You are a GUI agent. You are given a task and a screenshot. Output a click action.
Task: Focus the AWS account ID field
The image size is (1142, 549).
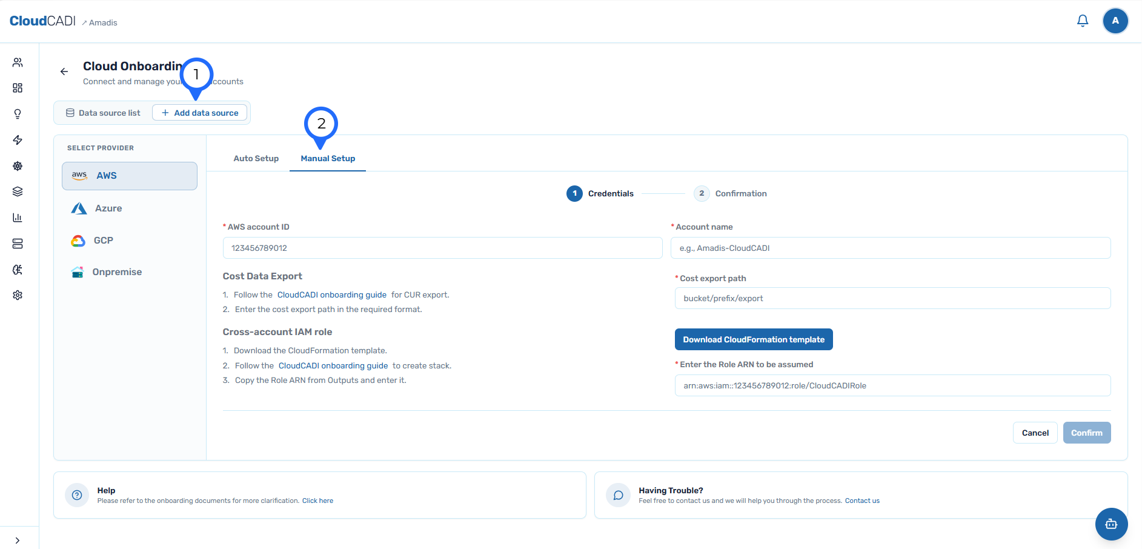[442, 248]
